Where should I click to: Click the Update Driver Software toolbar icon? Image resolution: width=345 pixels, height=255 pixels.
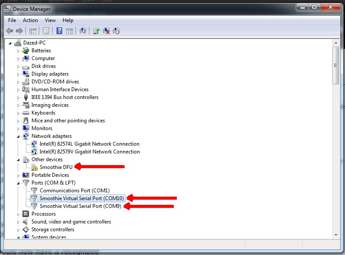pos(96,31)
